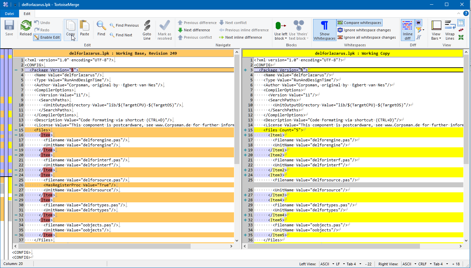Undo the last edit
The image size is (471, 268).
tap(42, 23)
